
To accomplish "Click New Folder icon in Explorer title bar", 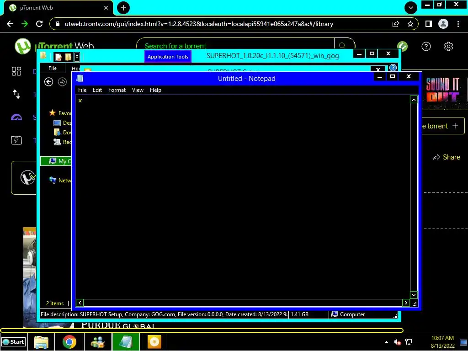I will [69, 57].
